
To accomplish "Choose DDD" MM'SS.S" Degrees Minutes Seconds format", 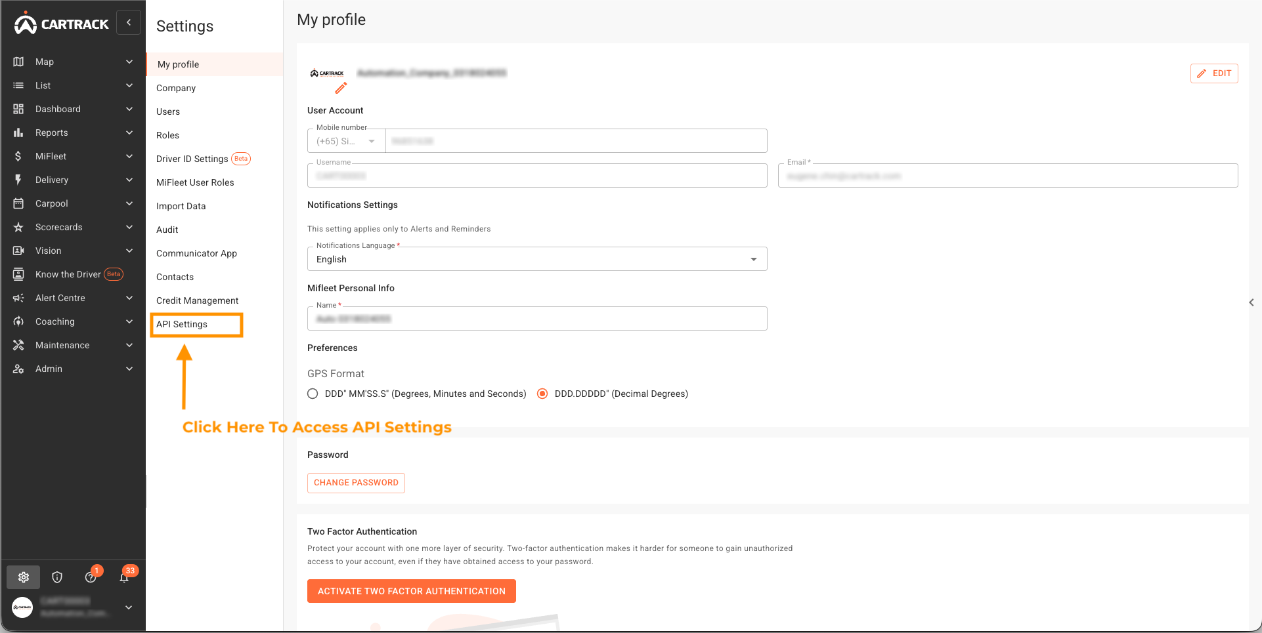I will coord(313,394).
